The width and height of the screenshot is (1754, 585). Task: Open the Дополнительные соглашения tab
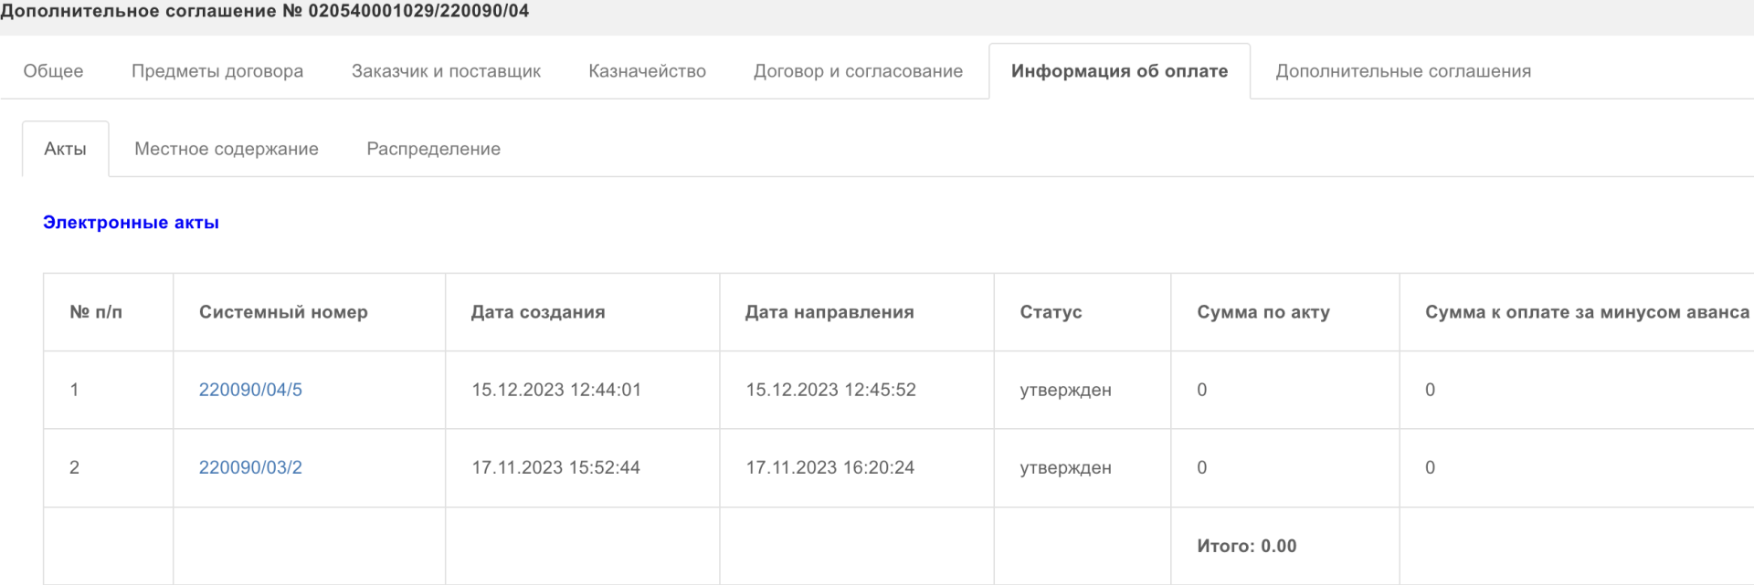click(x=1403, y=71)
